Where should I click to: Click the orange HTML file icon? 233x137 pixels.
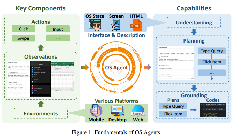(x=136, y=25)
